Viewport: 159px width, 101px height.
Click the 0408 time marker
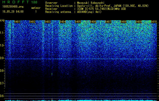click(x=123, y=22)
